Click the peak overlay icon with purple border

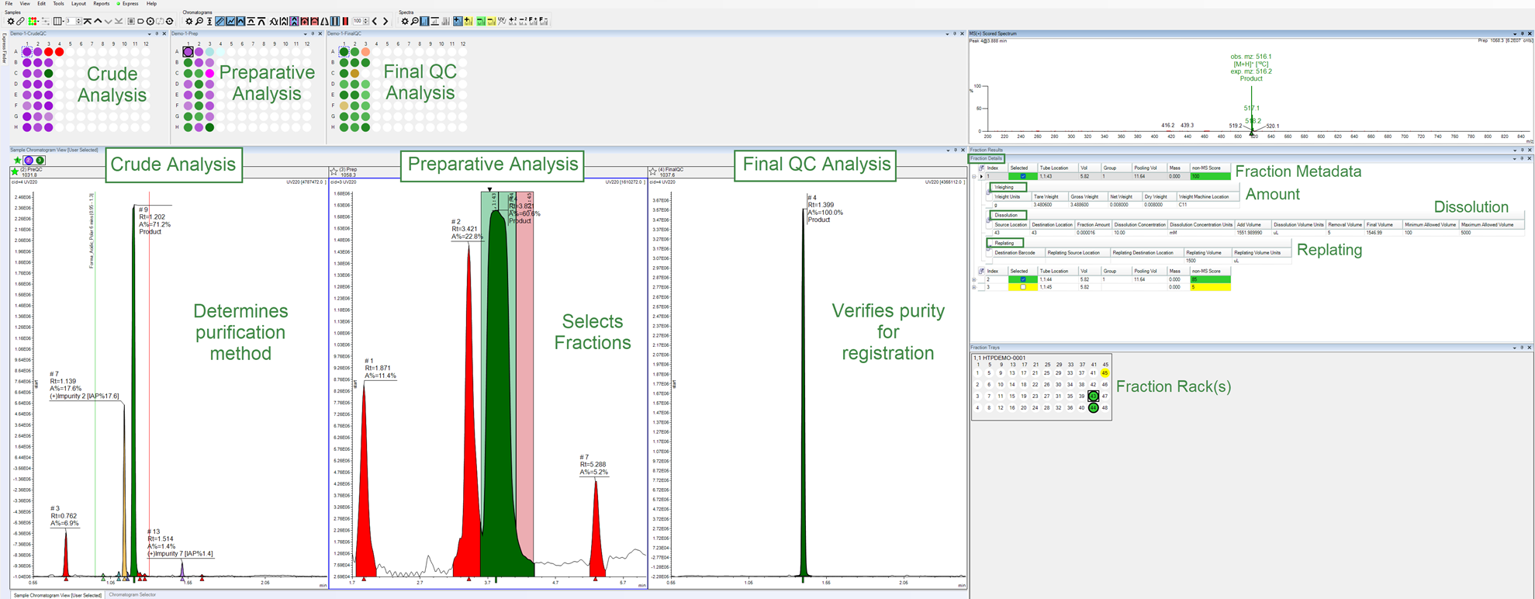(294, 21)
